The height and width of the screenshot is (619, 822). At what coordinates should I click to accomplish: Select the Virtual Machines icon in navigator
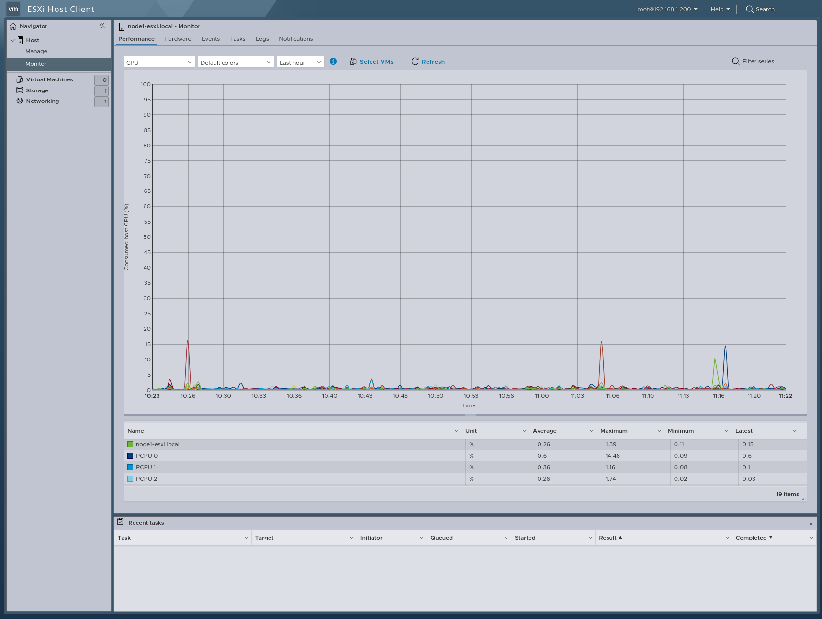tap(19, 79)
